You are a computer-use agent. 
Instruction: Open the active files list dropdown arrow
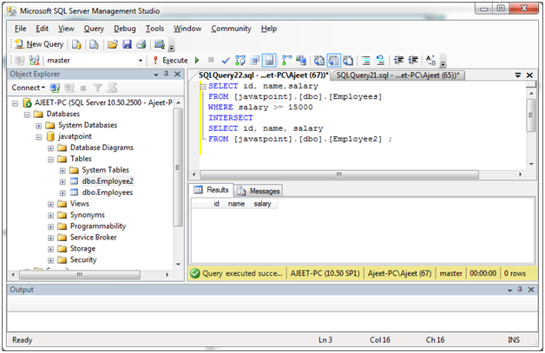tap(518, 75)
